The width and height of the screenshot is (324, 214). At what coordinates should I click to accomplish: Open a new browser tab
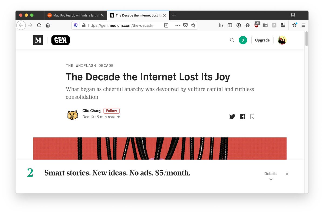pos(174,15)
